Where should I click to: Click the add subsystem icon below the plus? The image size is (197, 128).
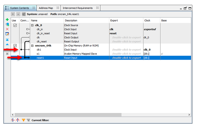pyautogui.click(x=7, y=24)
